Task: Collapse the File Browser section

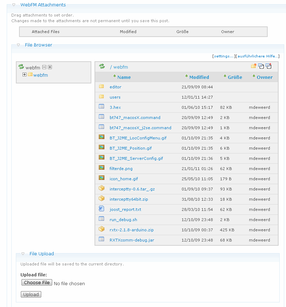Action: (x=18, y=45)
